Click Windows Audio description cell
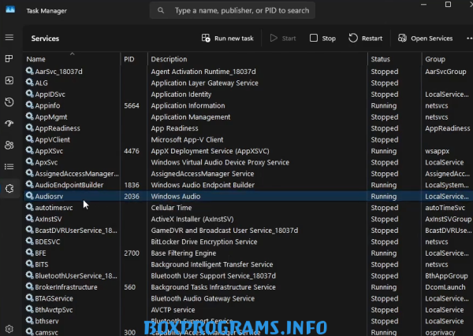Screen dimensions: 473x336 coord(176,196)
